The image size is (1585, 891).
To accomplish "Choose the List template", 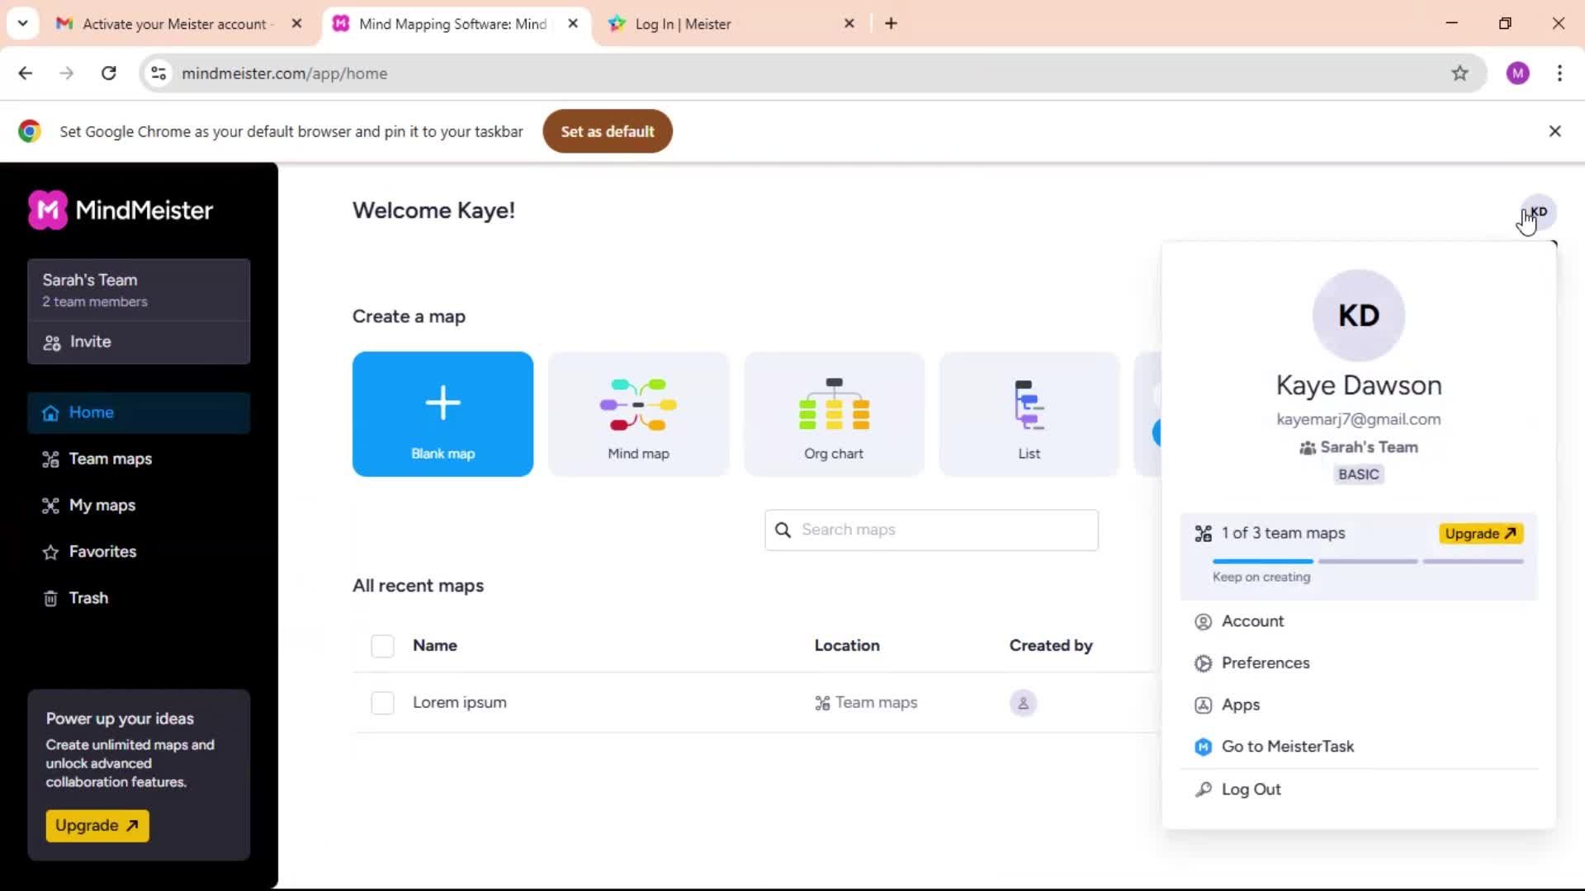I will pos(1029,414).
